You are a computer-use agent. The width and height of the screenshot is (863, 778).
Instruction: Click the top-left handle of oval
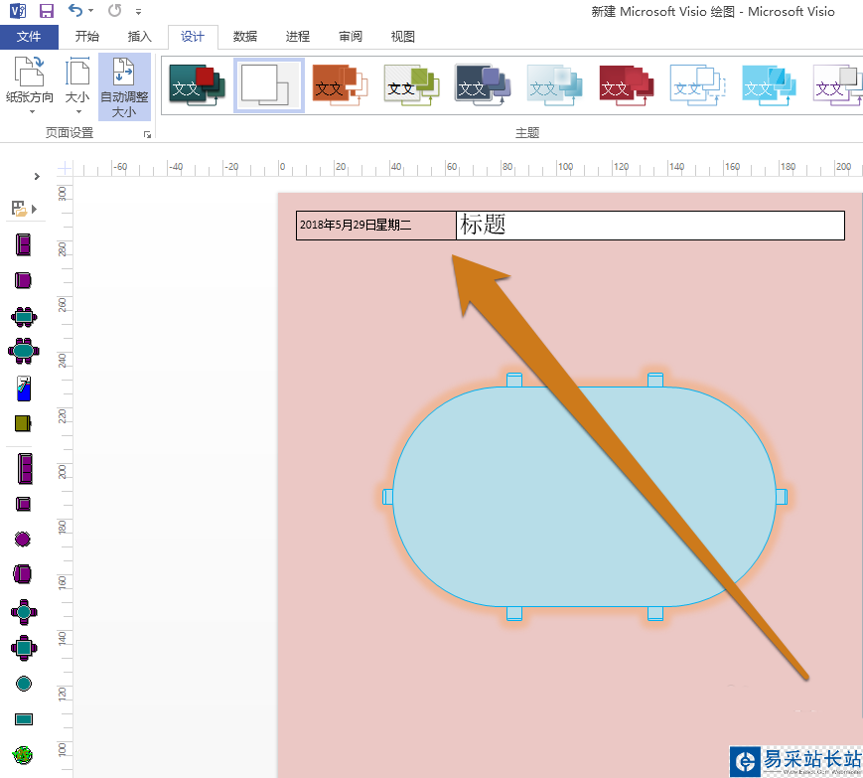pos(514,380)
